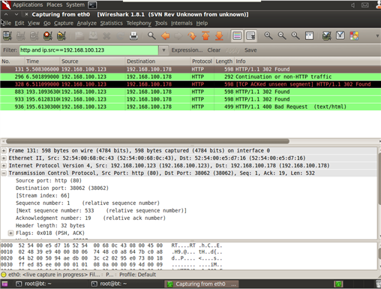Open the Edit menu
Screen dimensions: 381x289
pos(19,23)
